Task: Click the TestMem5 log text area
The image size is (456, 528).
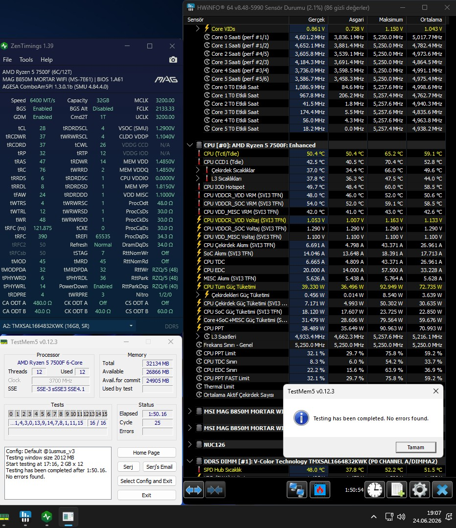Action: tap(58, 473)
